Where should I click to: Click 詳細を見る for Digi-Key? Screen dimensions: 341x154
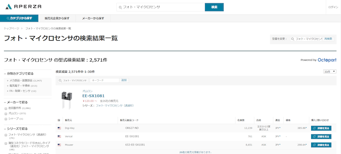pyautogui.click(x=321, y=128)
